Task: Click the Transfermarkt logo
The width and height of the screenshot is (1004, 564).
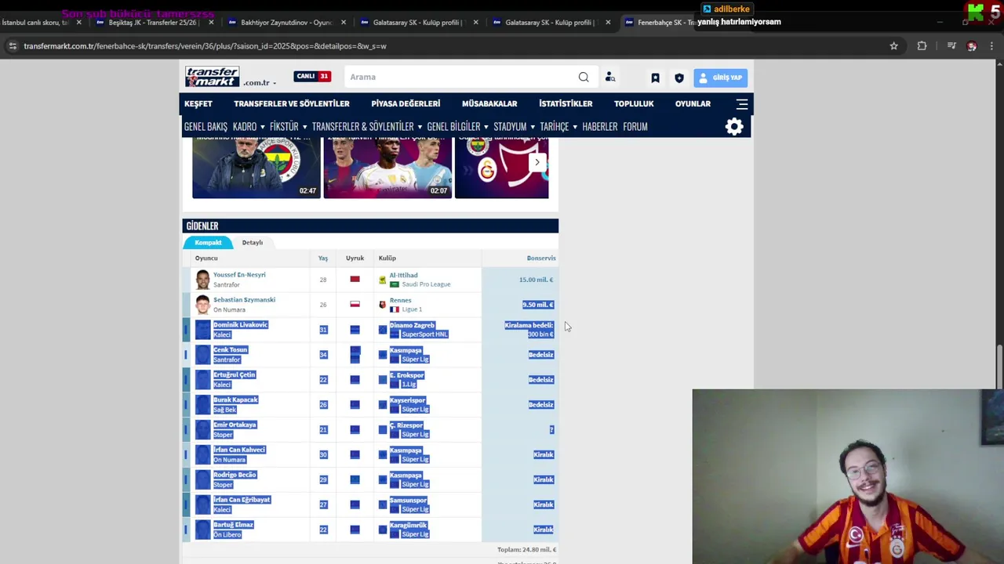Action: [x=212, y=77]
